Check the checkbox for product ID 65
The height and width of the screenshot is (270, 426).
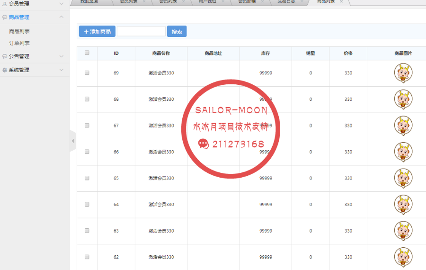click(x=87, y=178)
